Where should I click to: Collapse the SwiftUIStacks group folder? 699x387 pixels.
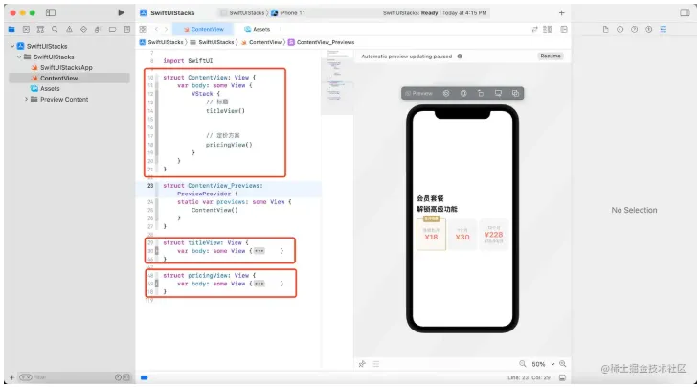19,57
